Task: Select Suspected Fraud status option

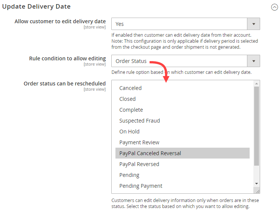Action: tap(139, 121)
